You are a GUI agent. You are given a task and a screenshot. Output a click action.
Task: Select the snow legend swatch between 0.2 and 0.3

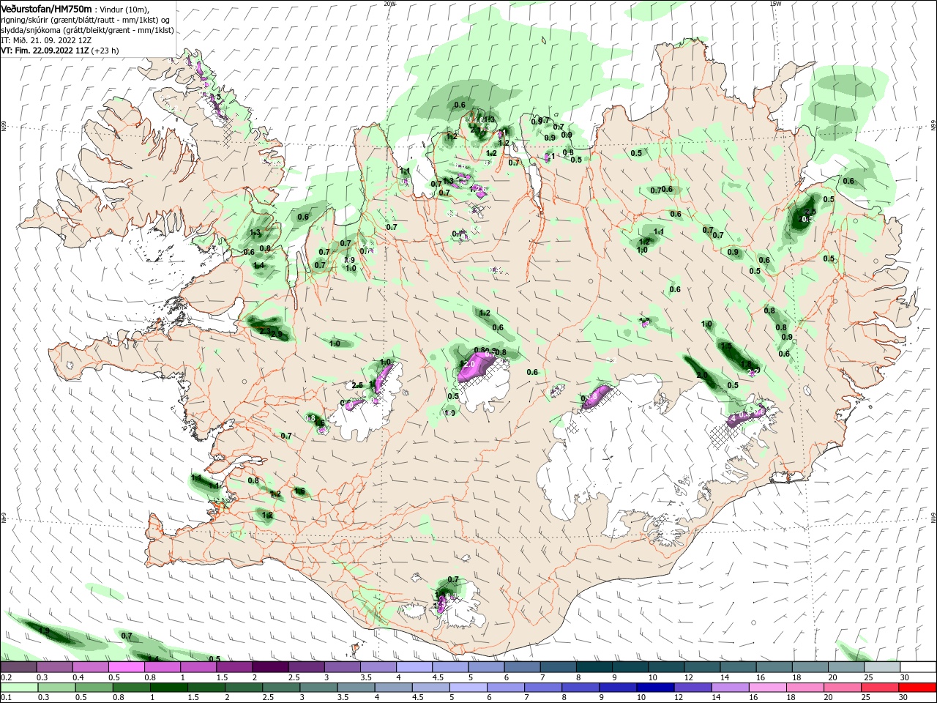[x=20, y=667]
